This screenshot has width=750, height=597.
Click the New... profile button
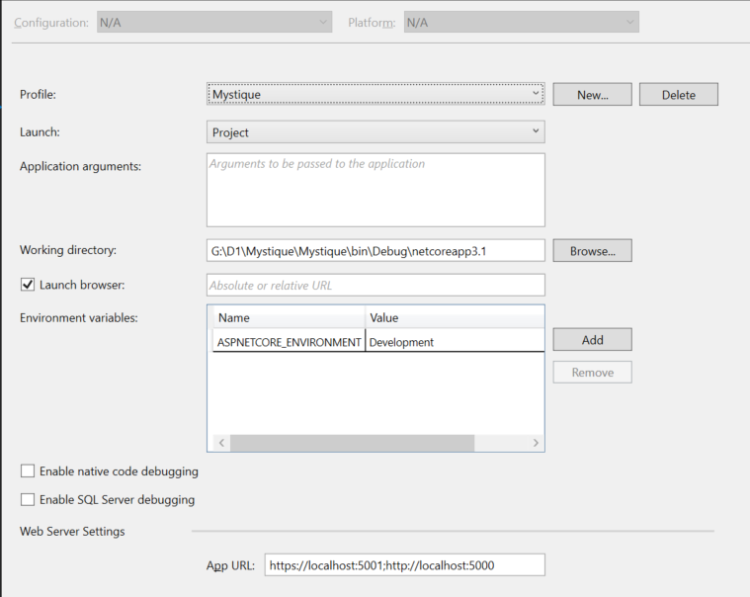[592, 94]
